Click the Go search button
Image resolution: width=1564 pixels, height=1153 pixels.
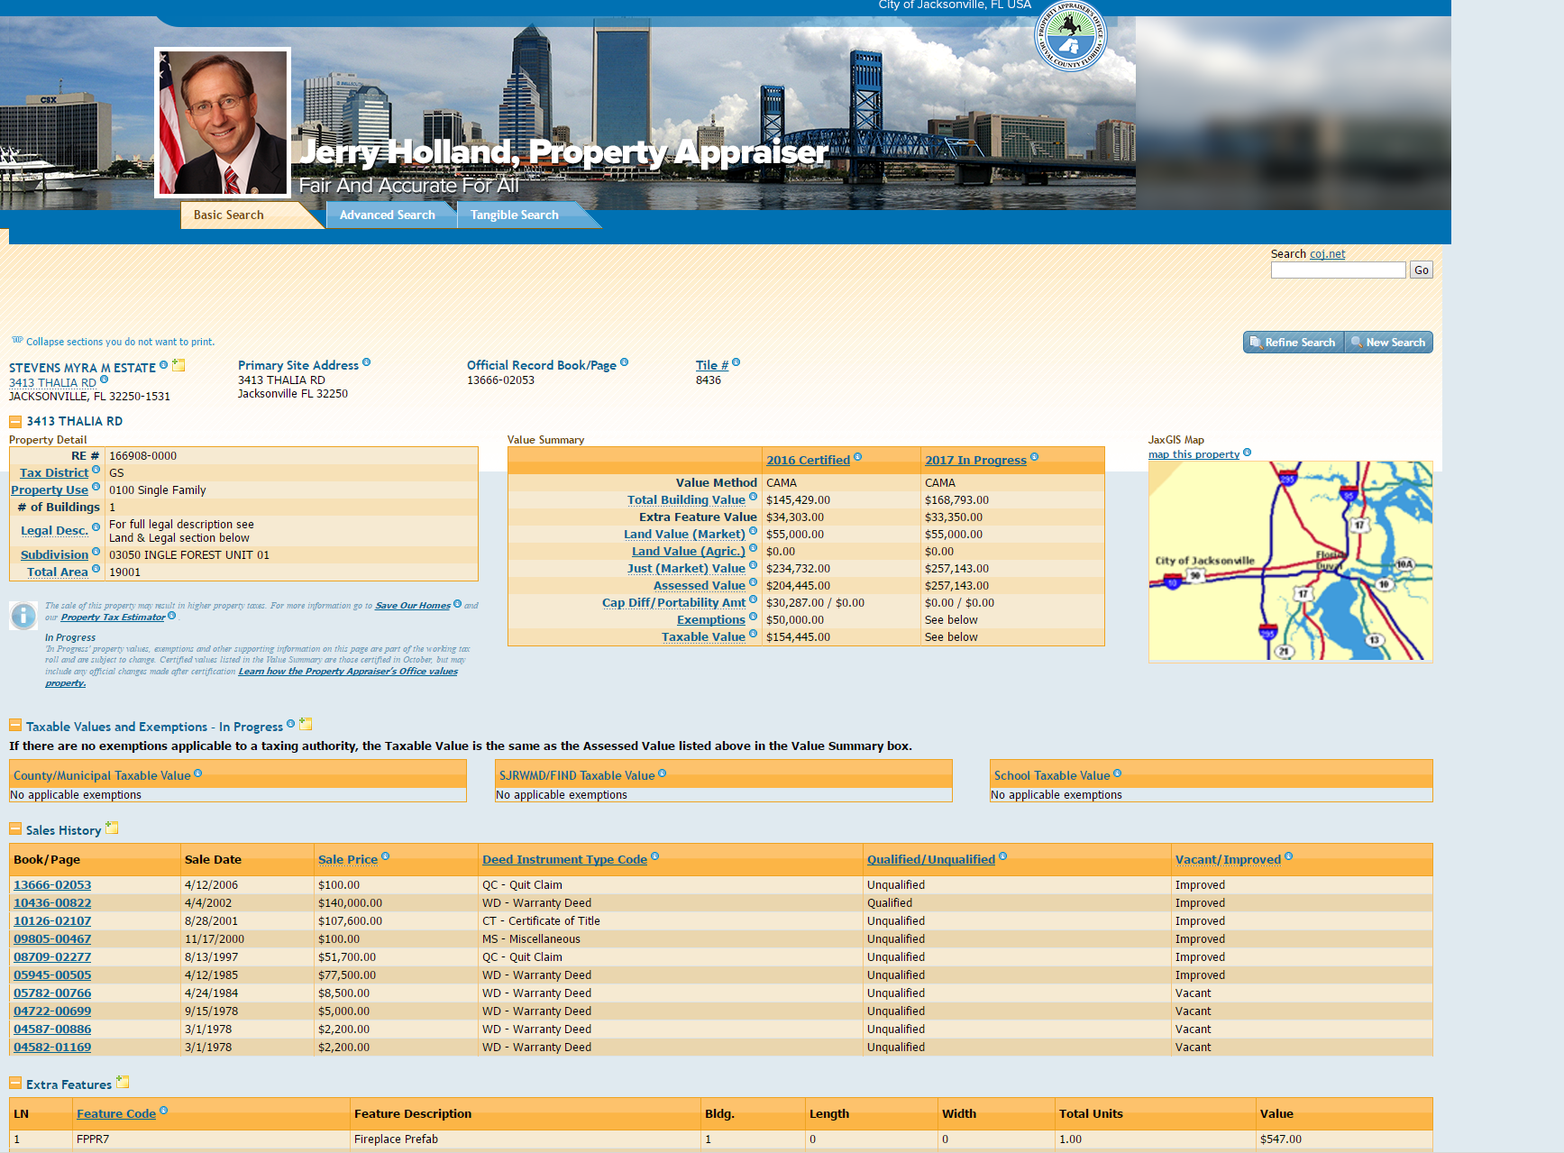point(1421,270)
